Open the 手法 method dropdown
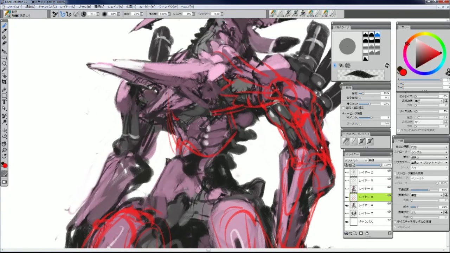This screenshot has width=450, height=253. (429, 157)
